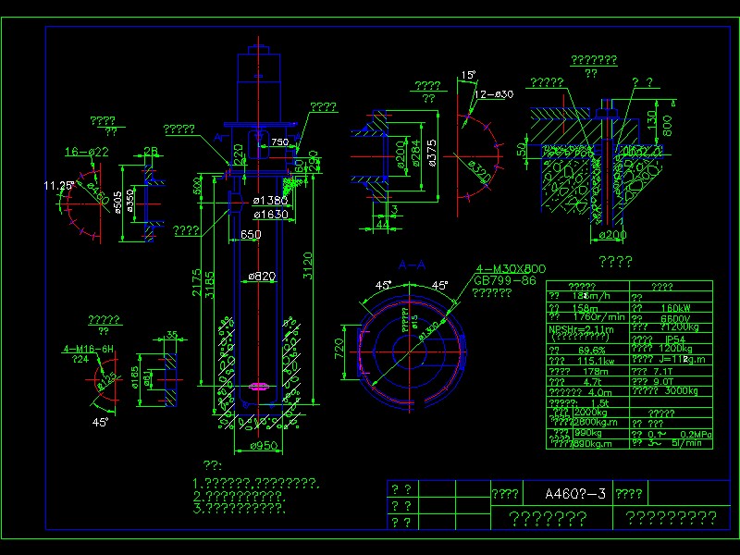740x555 pixels.
Task: Click the 1760r/min table cell
Action: click(598, 317)
